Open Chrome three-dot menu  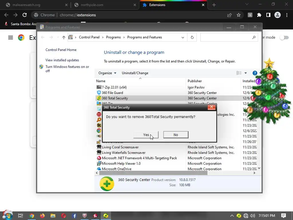click(287, 15)
